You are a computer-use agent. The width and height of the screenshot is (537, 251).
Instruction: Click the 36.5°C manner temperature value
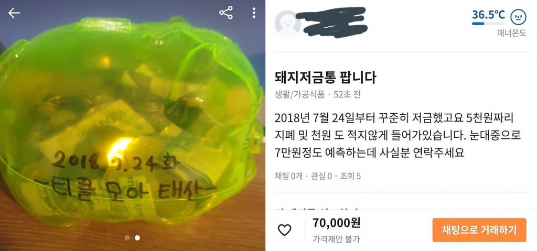coord(488,15)
